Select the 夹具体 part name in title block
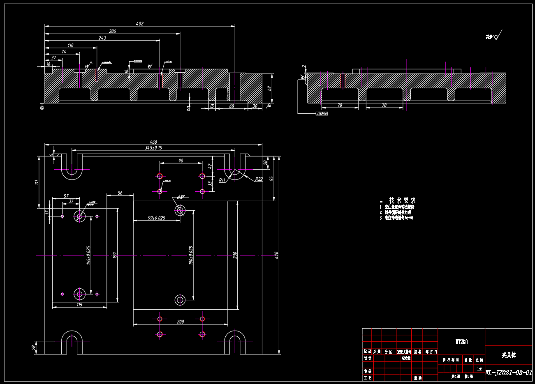 (x=509, y=355)
